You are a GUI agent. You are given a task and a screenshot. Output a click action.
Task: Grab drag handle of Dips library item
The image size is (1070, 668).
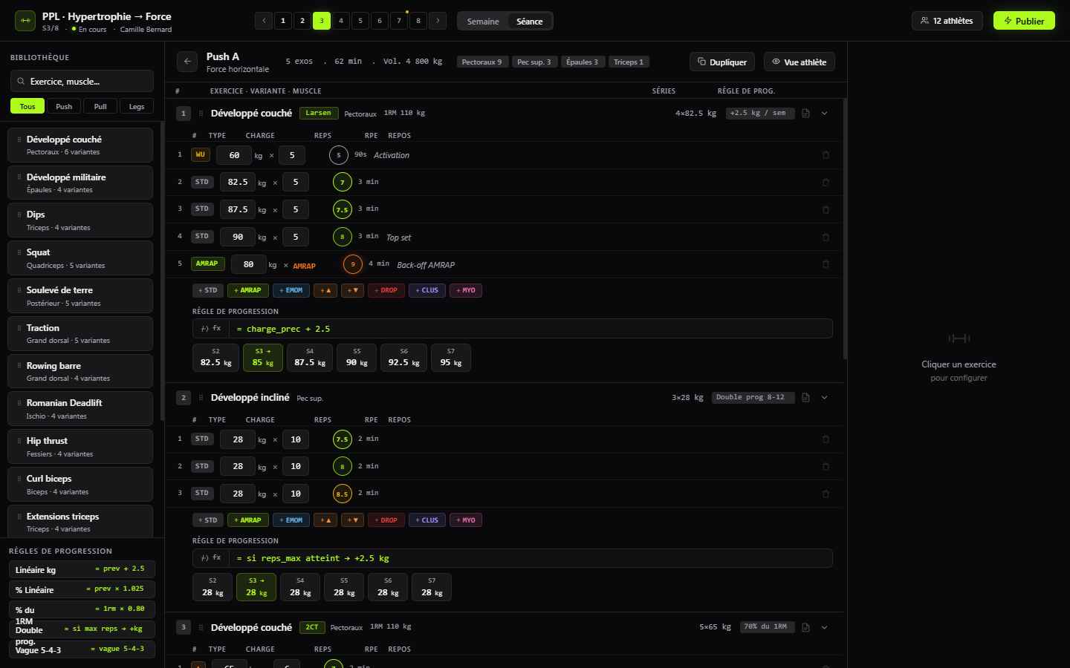(19, 215)
